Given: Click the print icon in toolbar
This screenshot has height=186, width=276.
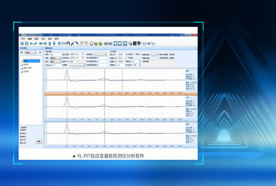Looking at the screenshot, I should pyautogui.click(x=145, y=43).
